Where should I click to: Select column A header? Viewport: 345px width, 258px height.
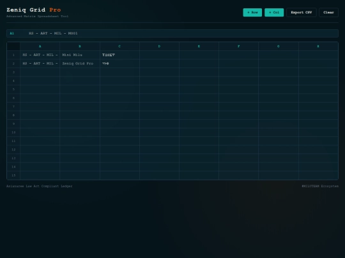pyautogui.click(x=40, y=47)
